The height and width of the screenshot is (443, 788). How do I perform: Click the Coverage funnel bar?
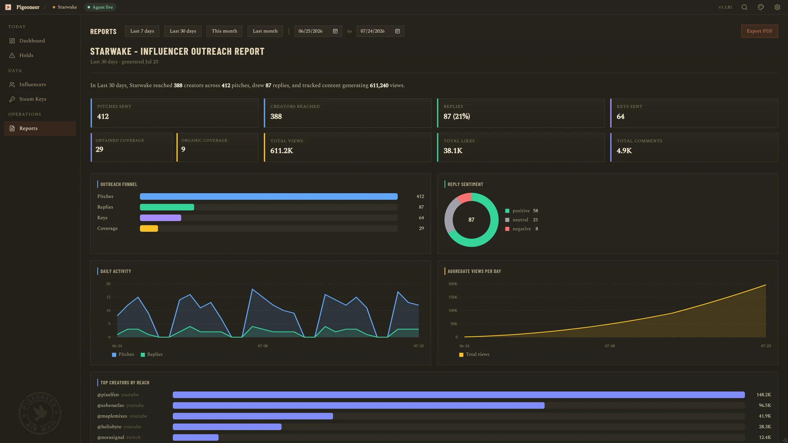(149, 228)
